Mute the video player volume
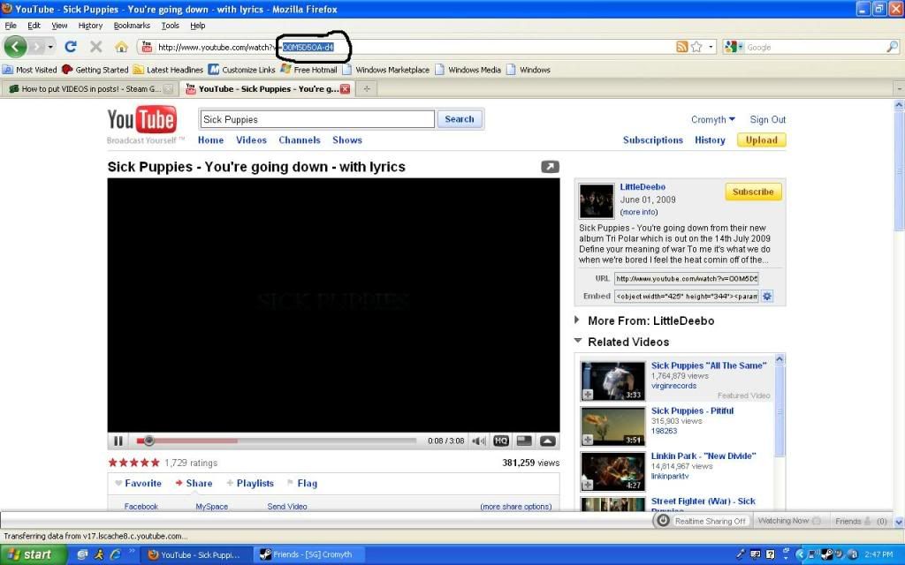The image size is (905, 565). click(478, 441)
